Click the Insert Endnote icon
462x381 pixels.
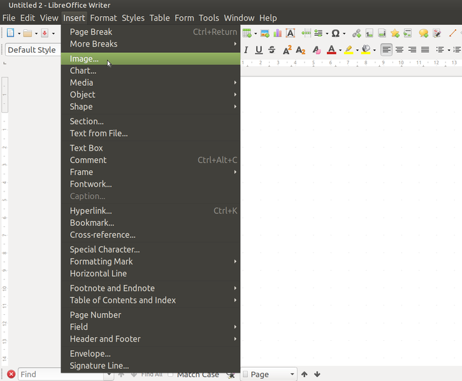(x=382, y=33)
